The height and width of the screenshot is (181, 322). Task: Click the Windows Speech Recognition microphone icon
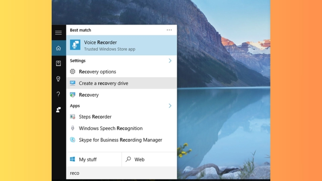pyautogui.click(x=72, y=128)
